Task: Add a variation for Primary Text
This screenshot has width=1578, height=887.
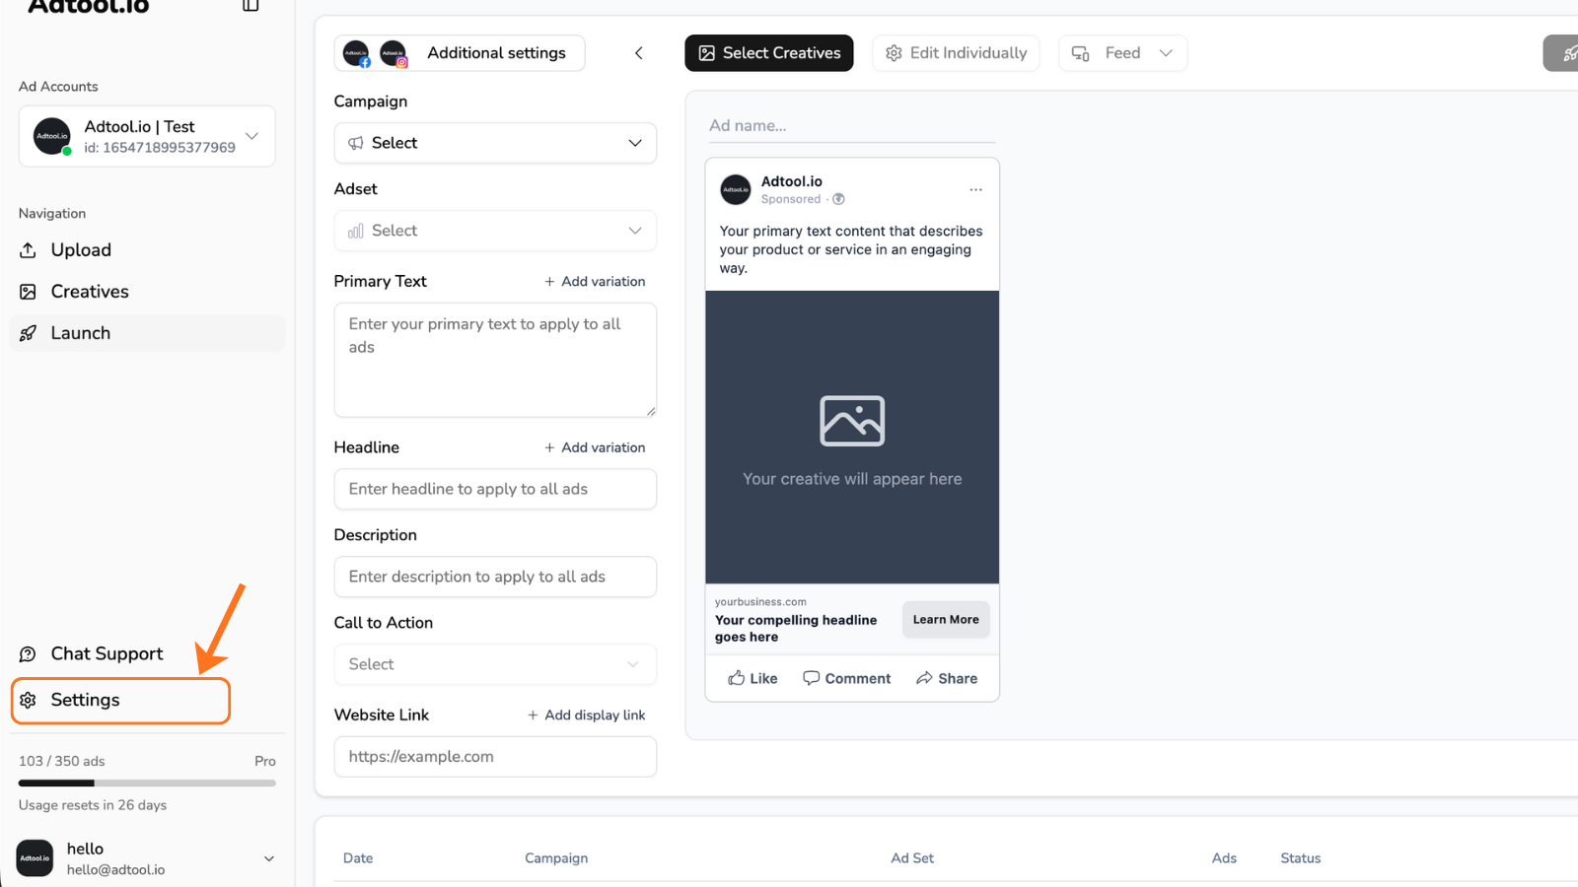Action: pyautogui.click(x=595, y=282)
